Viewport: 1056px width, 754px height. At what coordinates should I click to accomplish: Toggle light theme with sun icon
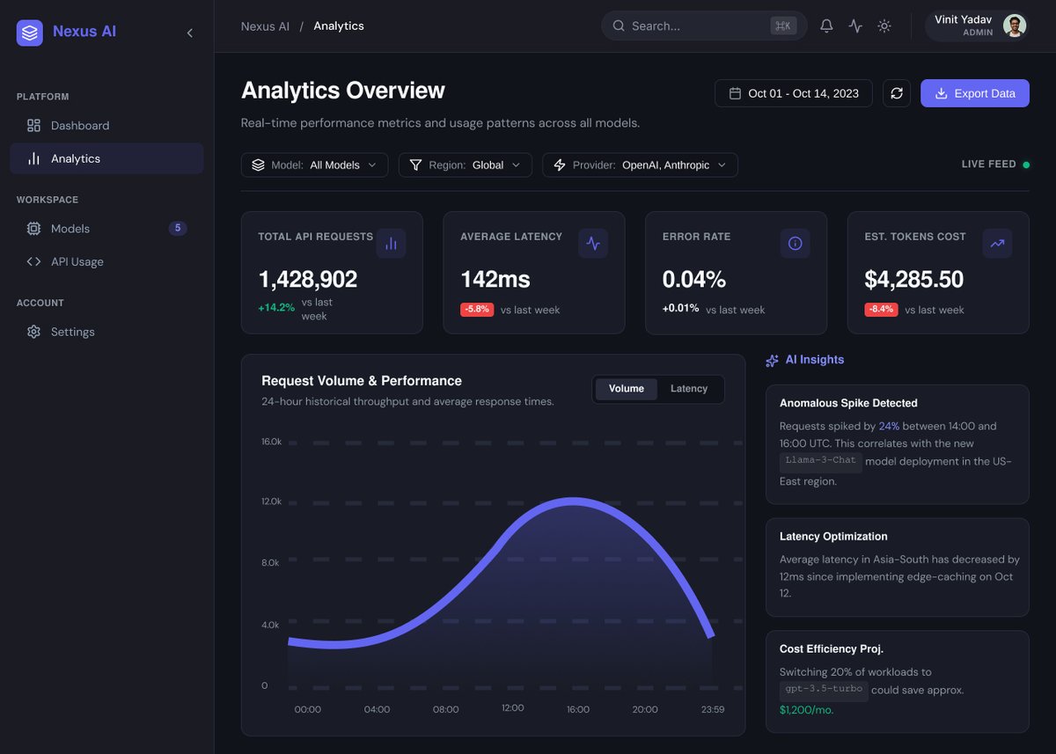884,26
